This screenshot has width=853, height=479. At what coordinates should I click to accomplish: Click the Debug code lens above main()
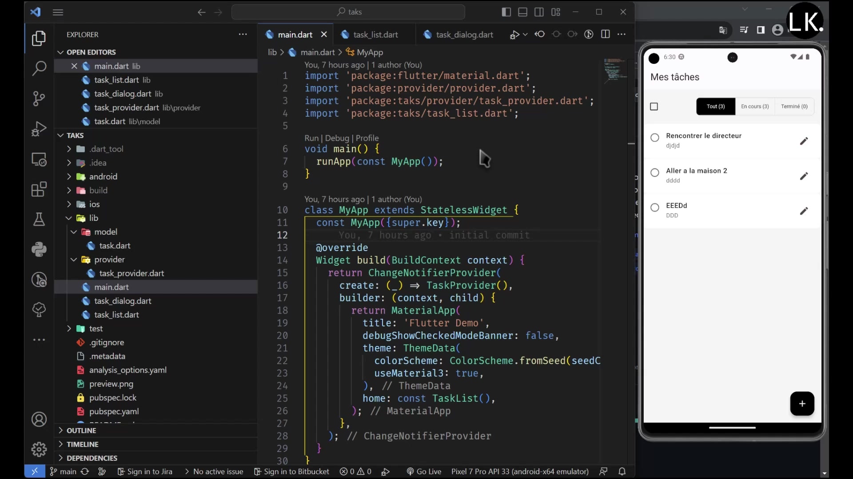pyautogui.click(x=337, y=138)
